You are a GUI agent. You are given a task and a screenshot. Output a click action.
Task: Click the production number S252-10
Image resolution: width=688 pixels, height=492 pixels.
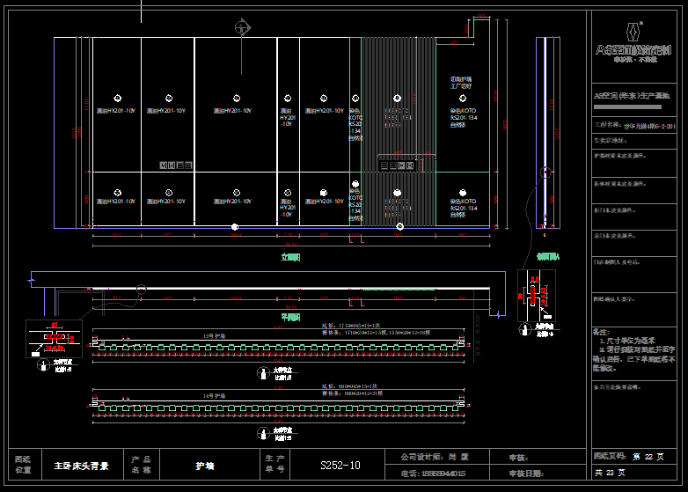(x=340, y=465)
